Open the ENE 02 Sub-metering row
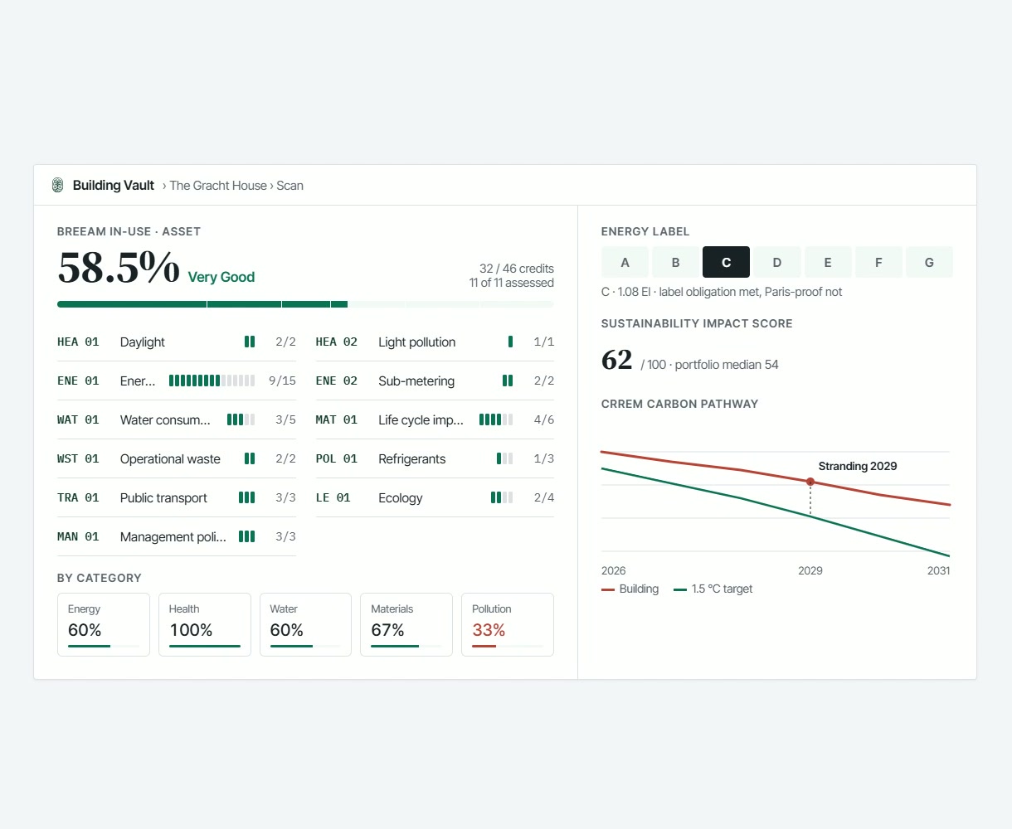This screenshot has width=1012, height=829. (435, 381)
